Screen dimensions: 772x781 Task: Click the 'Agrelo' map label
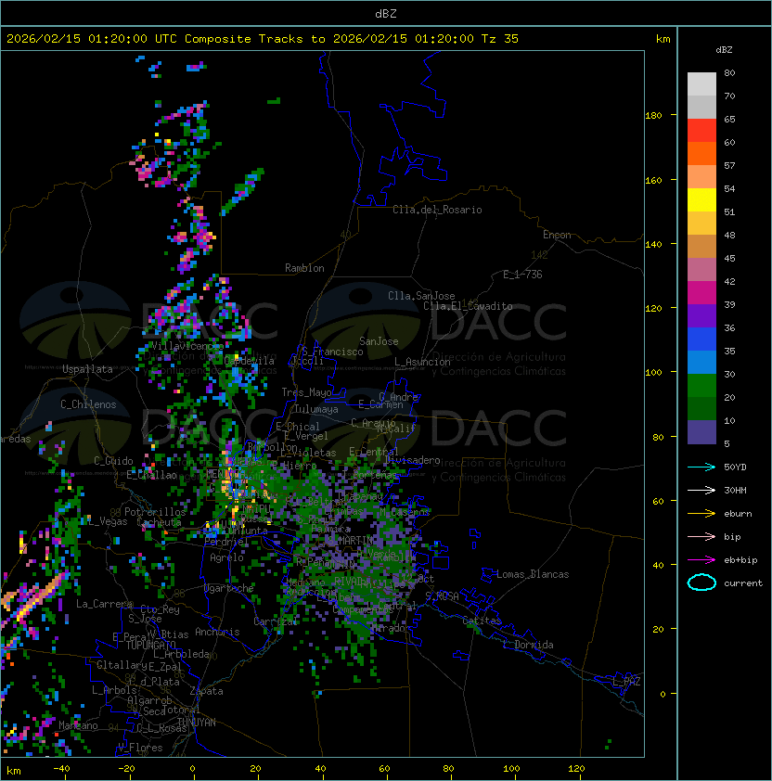[x=226, y=557]
